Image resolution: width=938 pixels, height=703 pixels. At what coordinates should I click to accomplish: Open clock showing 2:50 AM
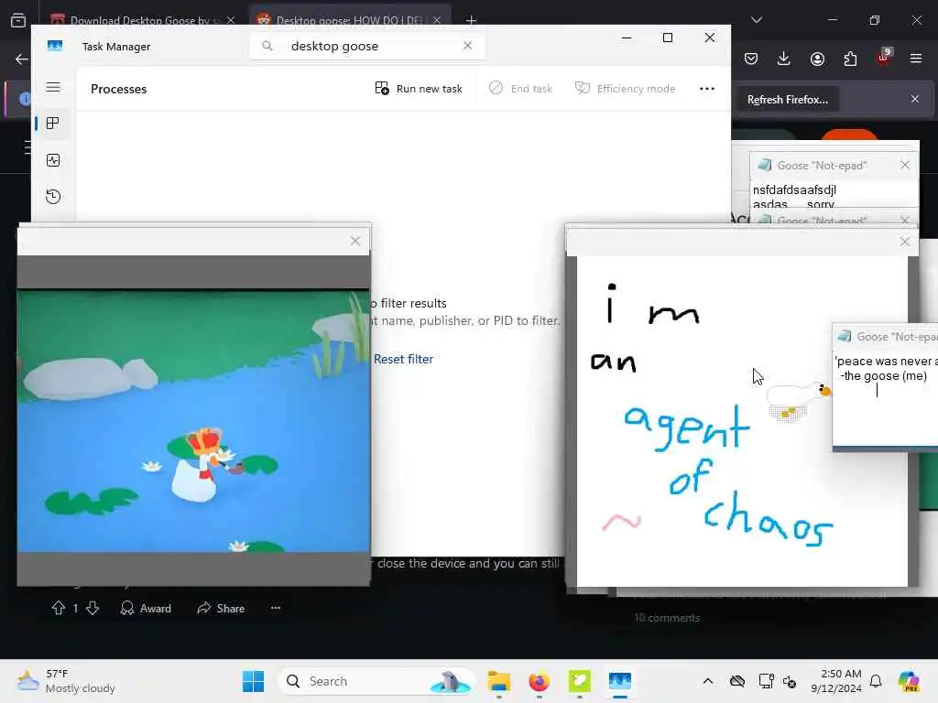836,681
